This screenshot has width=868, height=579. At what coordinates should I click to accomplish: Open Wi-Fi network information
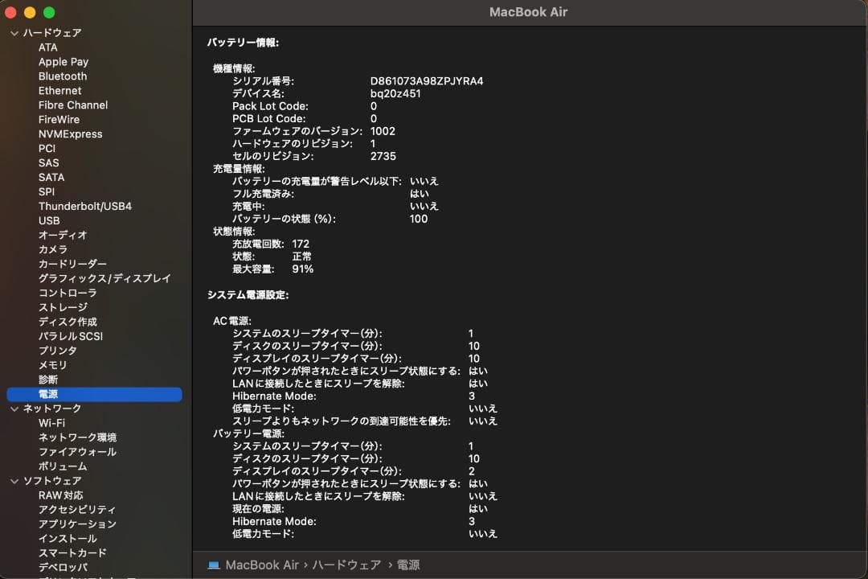click(x=51, y=423)
